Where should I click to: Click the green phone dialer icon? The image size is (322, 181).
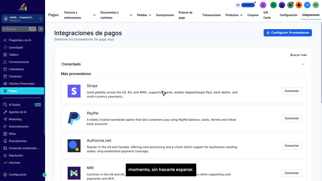click(273, 5)
